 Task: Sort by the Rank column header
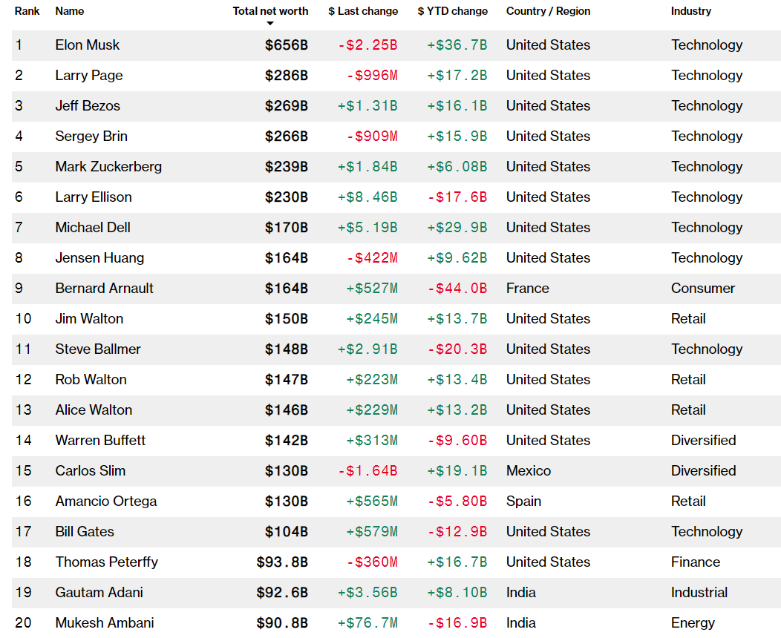pos(27,11)
